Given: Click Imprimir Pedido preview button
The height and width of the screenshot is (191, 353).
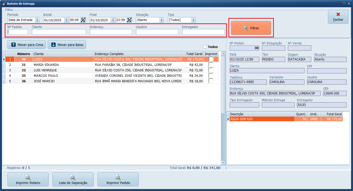Looking at the screenshot, I should (x=118, y=180).
